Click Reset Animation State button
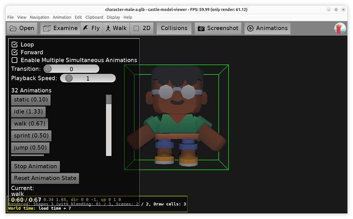The height and width of the screenshot is (219, 353). pos(45,178)
